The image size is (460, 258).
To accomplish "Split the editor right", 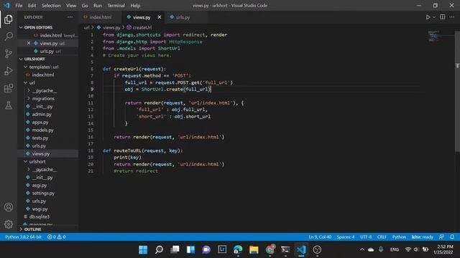I will tap(443, 17).
